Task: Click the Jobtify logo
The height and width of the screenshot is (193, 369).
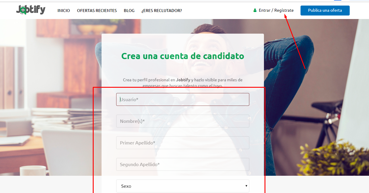Action: (x=31, y=10)
